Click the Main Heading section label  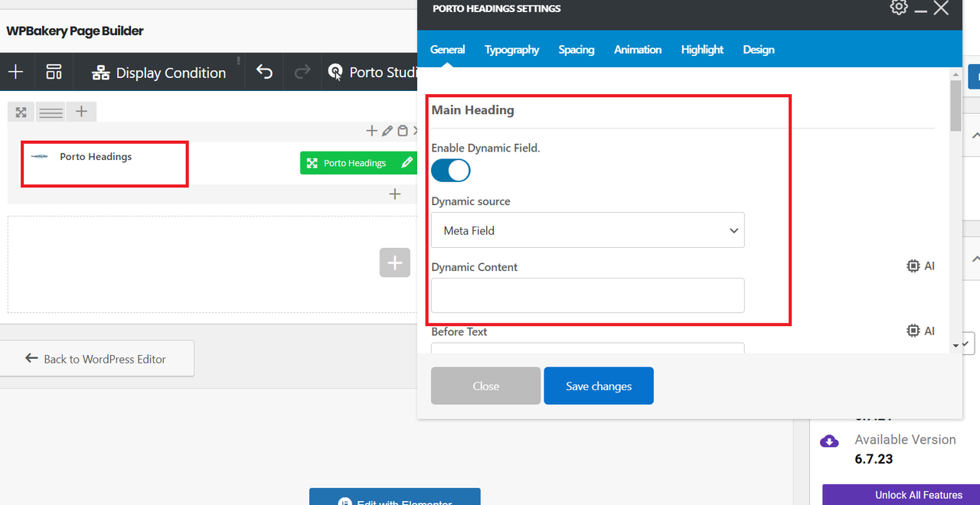pos(472,110)
